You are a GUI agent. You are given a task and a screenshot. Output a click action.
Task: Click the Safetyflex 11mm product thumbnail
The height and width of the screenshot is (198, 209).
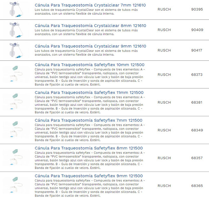click(15, 102)
